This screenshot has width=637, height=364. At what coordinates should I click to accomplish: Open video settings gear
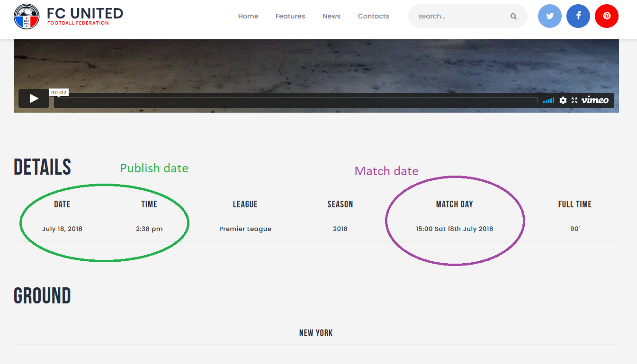(563, 100)
